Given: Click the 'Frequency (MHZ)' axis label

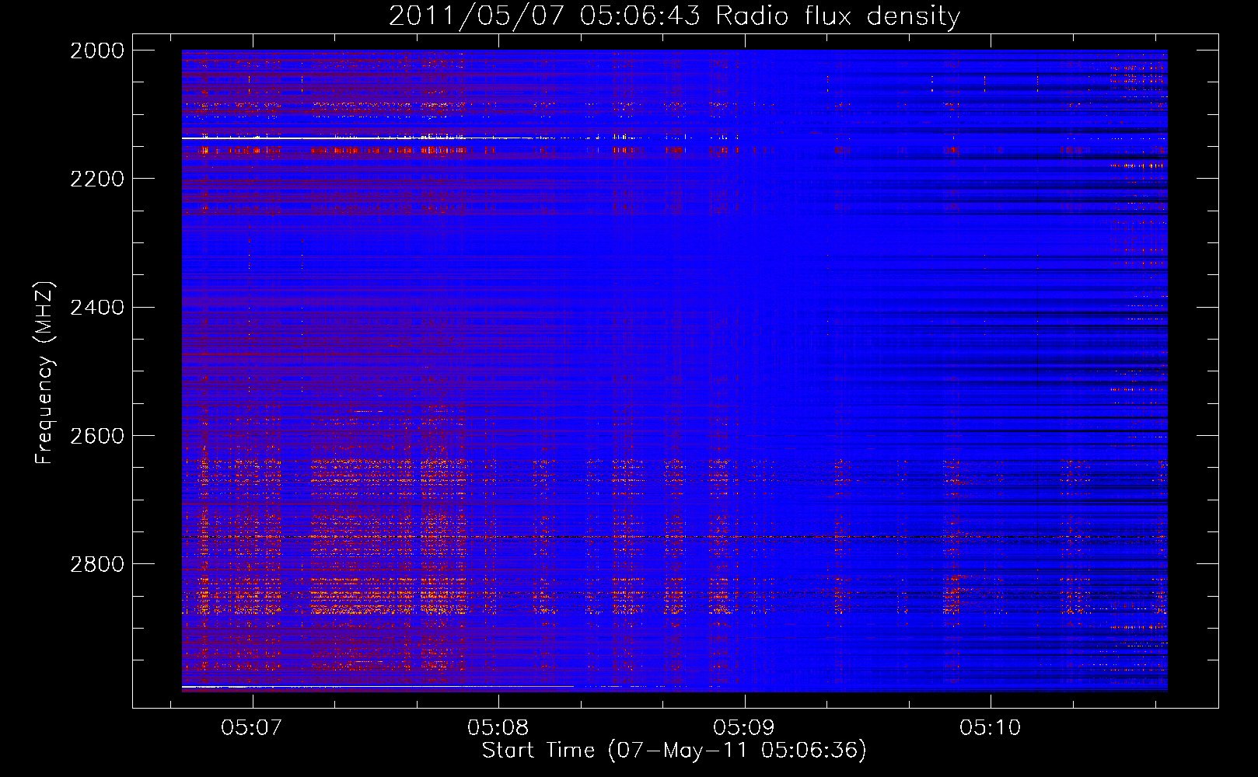Looking at the screenshot, I should pyautogui.click(x=44, y=373).
